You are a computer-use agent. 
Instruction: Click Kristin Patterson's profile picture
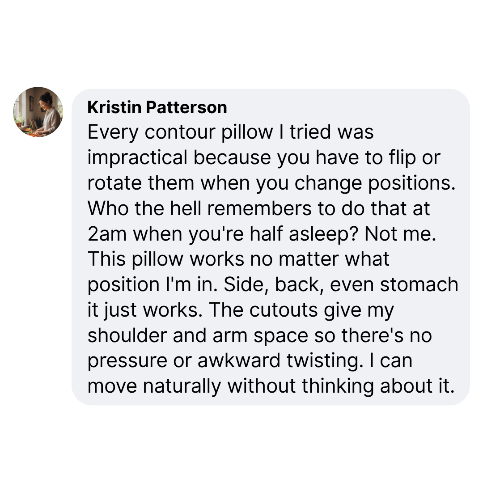[38, 112]
